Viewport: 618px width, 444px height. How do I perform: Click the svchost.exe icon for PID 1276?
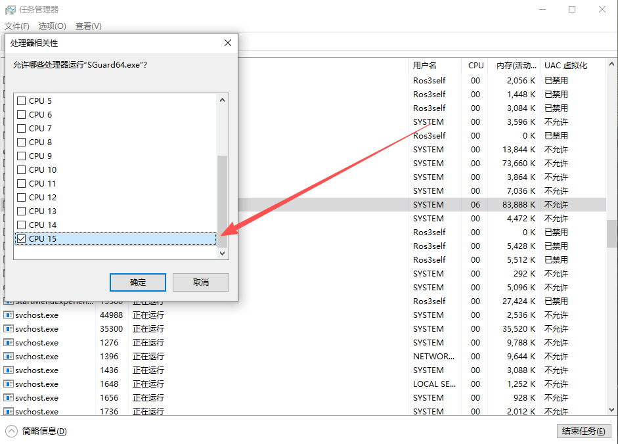point(9,343)
